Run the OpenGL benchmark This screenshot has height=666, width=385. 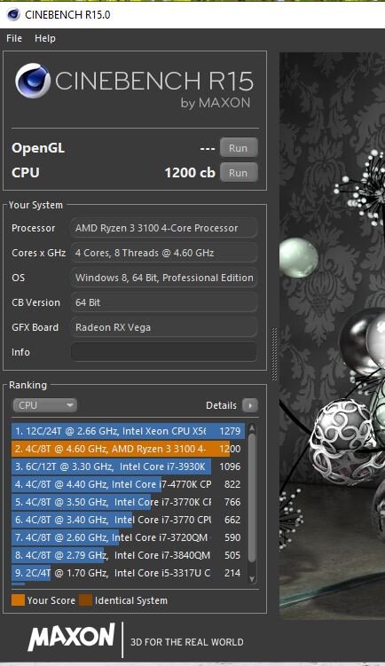239,148
